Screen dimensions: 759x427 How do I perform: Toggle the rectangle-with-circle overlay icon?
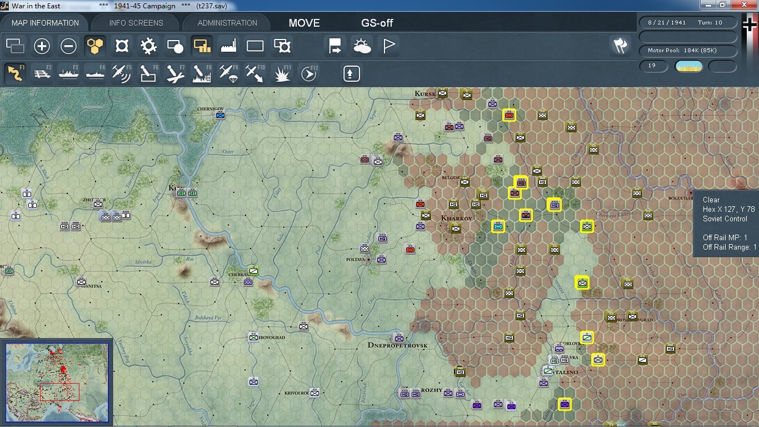175,46
